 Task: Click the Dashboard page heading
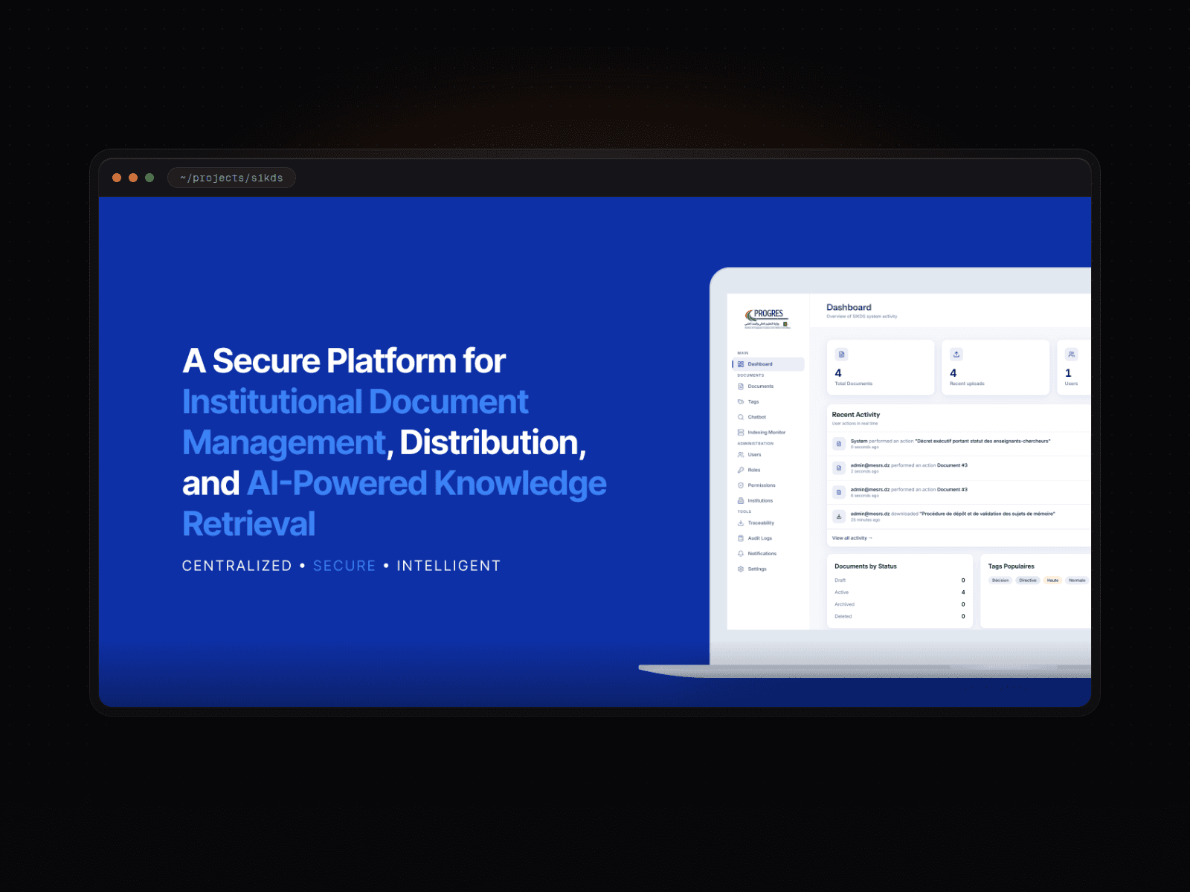(x=849, y=307)
